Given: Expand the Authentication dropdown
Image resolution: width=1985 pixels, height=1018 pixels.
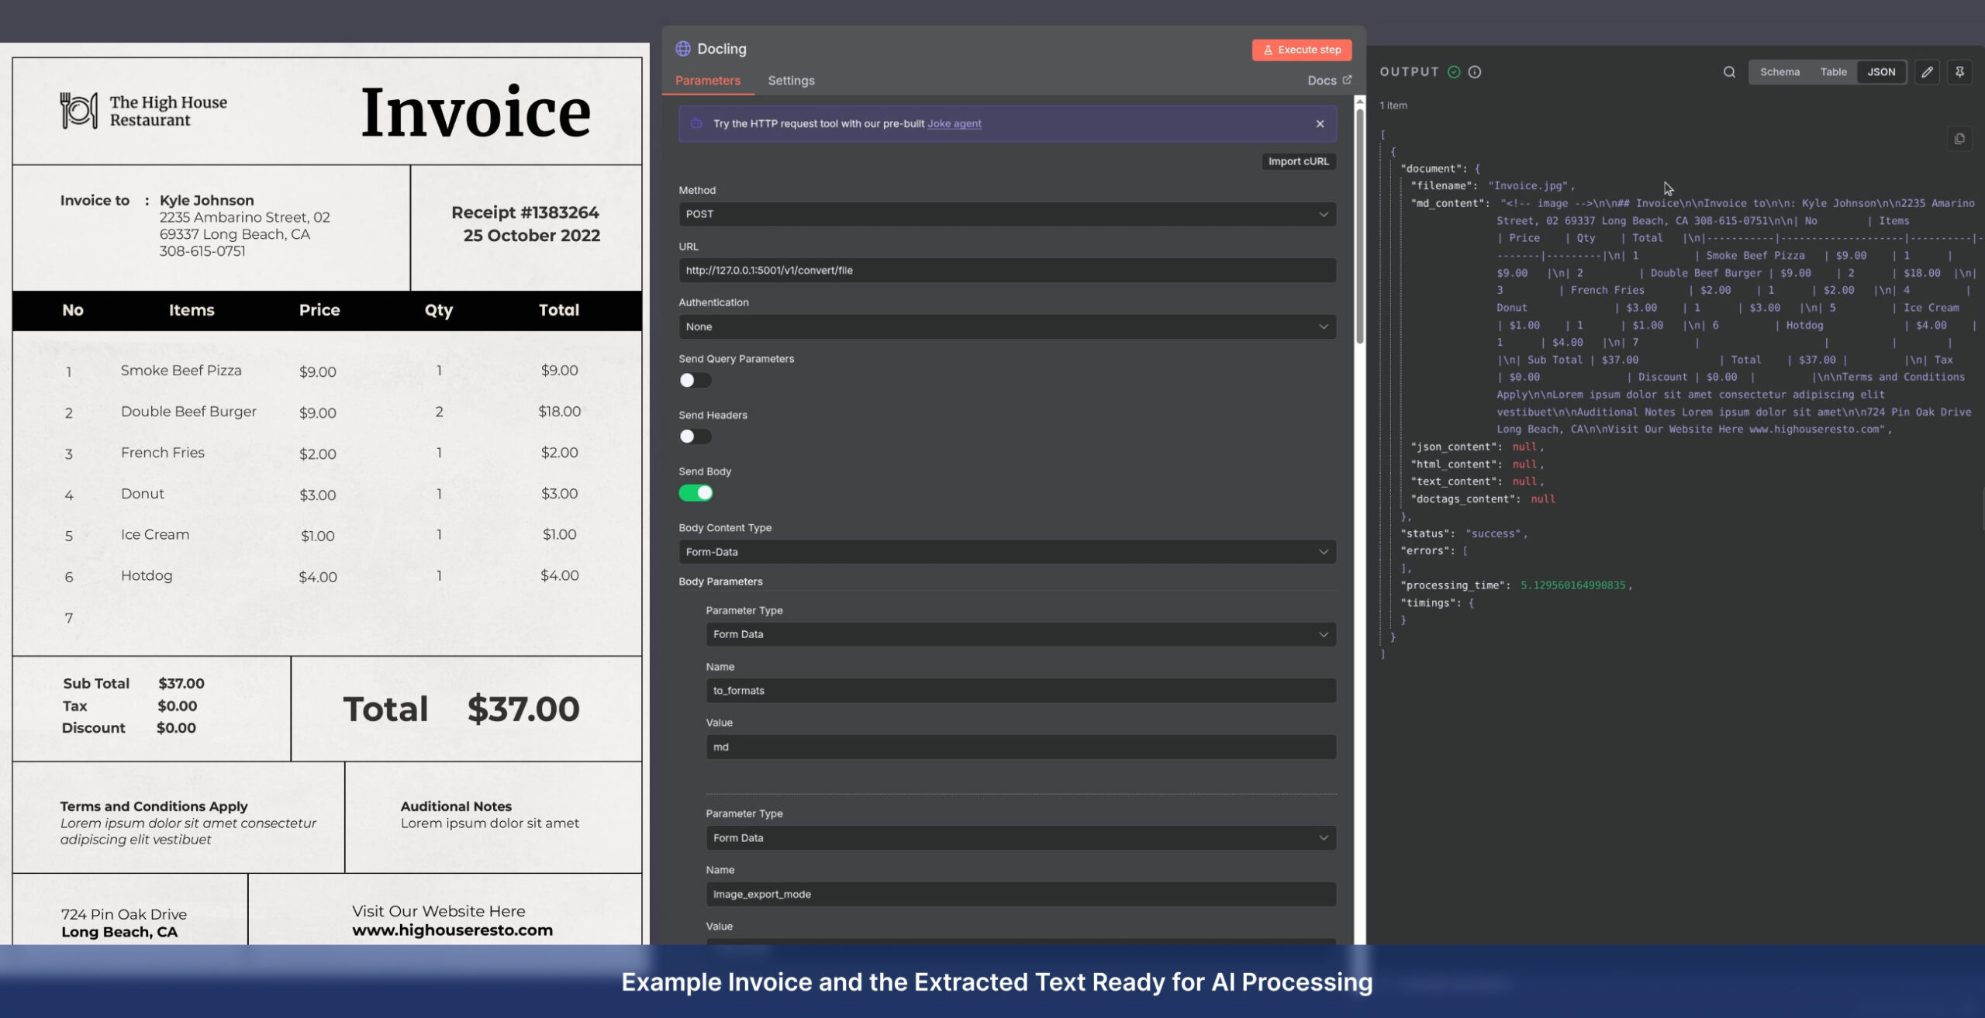Looking at the screenshot, I should (1006, 326).
